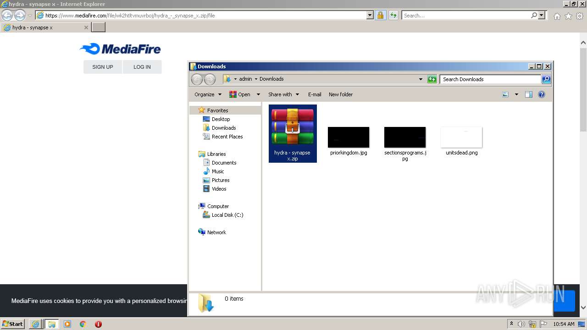Click E-mail toolbar item

pos(315,94)
